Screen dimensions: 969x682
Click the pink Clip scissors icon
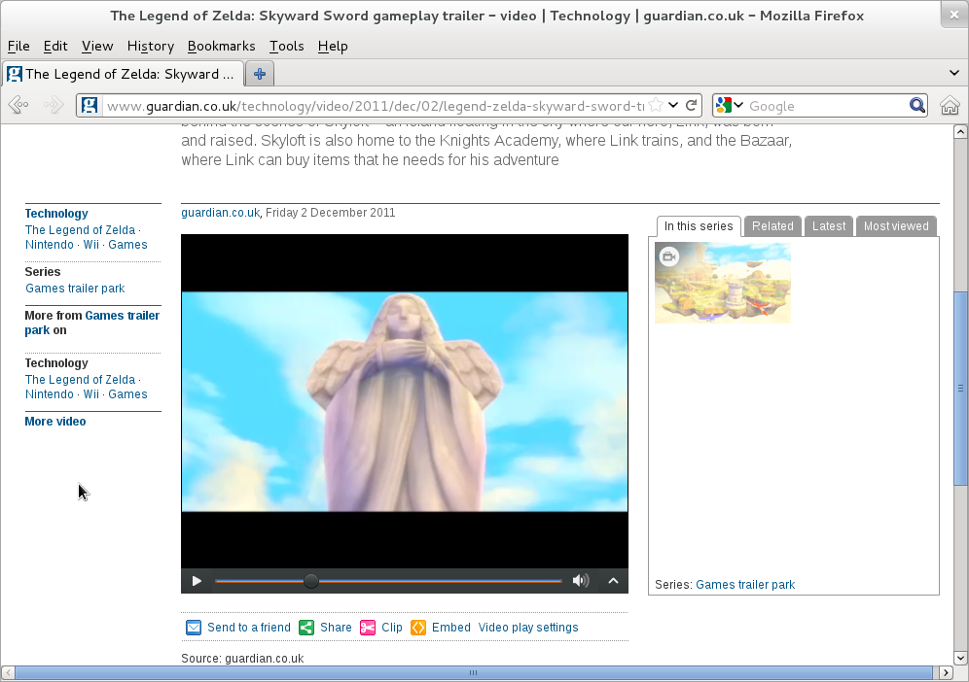(368, 628)
